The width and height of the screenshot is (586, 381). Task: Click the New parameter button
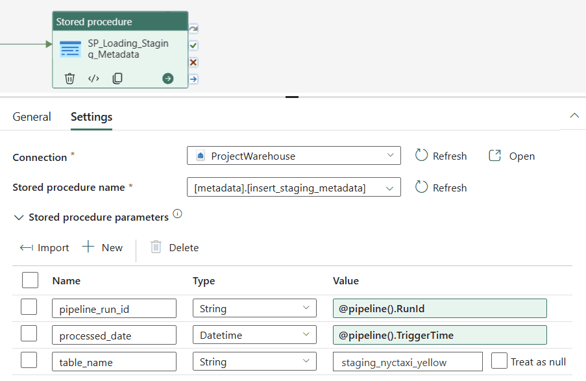(103, 247)
